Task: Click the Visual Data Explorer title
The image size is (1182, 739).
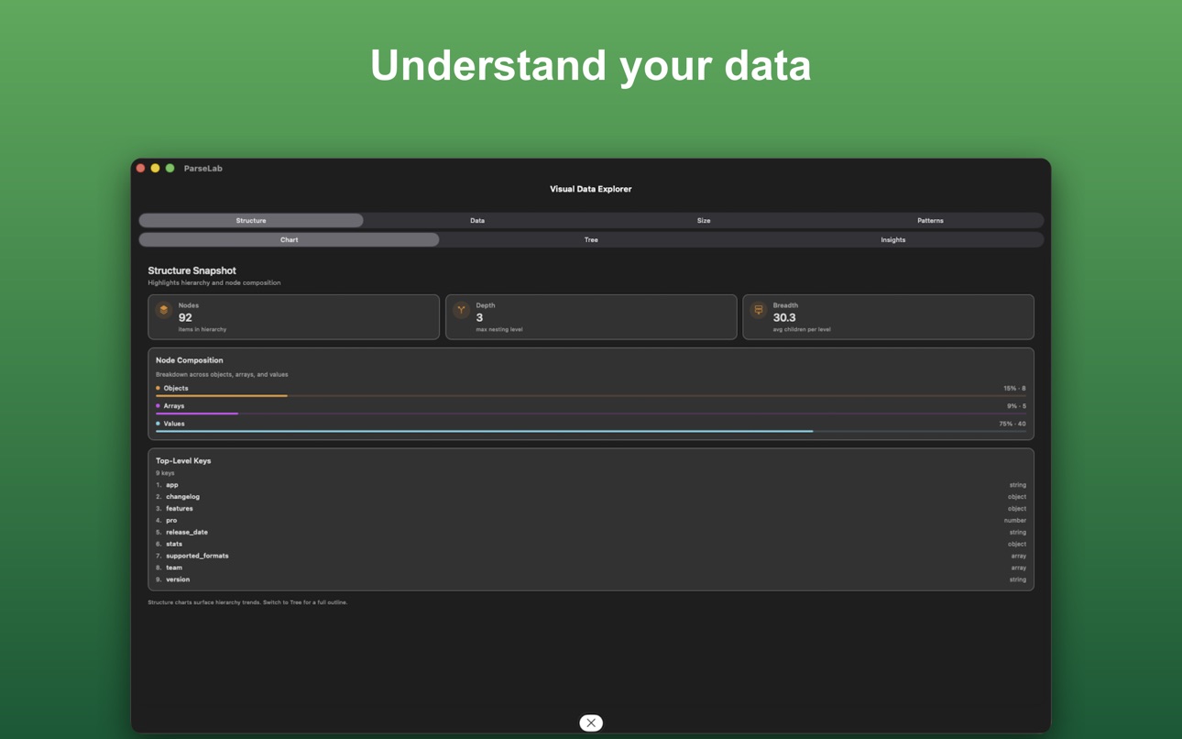Action: pyautogui.click(x=591, y=189)
